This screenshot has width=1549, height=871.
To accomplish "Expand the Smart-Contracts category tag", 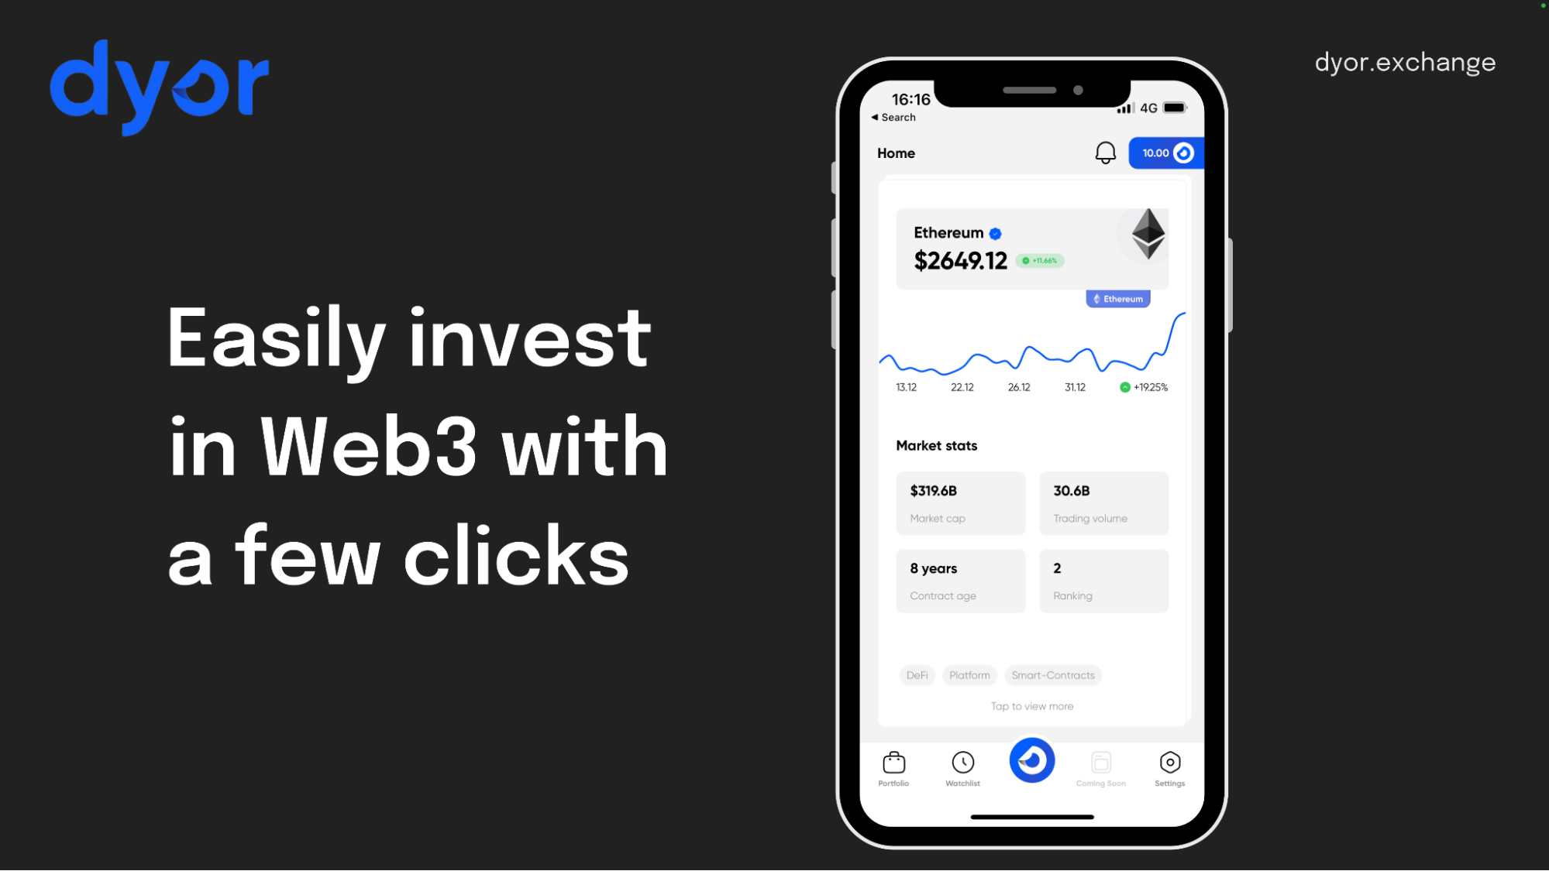I will [x=1052, y=674].
